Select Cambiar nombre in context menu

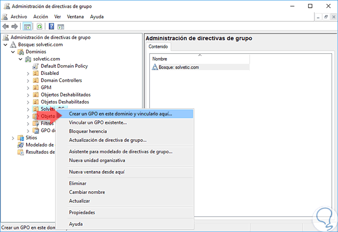125,192
